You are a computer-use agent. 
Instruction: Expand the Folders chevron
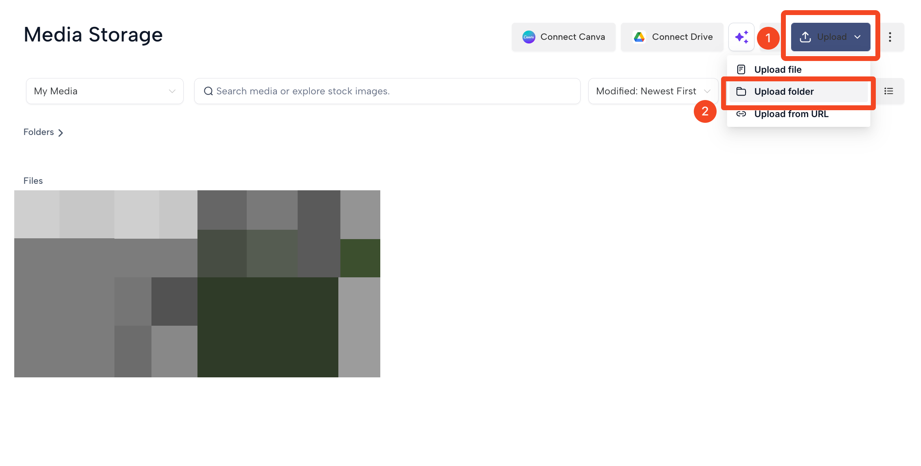tap(61, 133)
